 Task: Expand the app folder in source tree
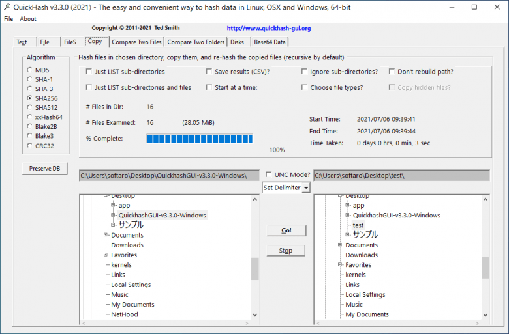click(x=113, y=205)
